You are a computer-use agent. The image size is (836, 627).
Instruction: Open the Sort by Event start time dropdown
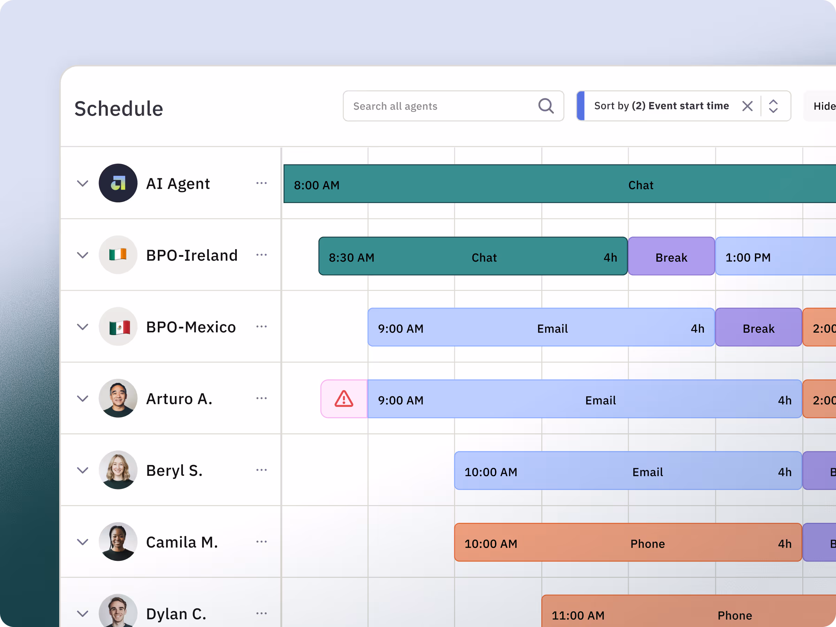(661, 106)
